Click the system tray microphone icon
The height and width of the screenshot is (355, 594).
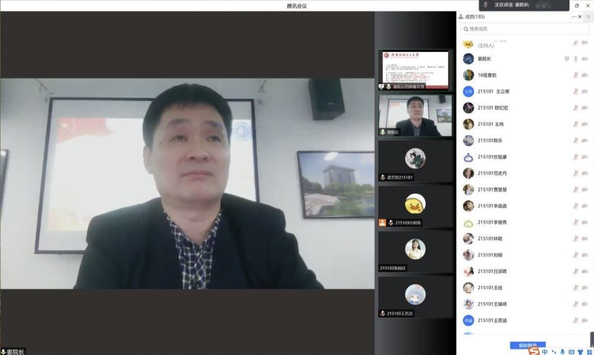click(562, 351)
